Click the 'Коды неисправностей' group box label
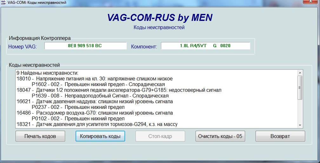This screenshot has height=163, width=320. coord(34,65)
